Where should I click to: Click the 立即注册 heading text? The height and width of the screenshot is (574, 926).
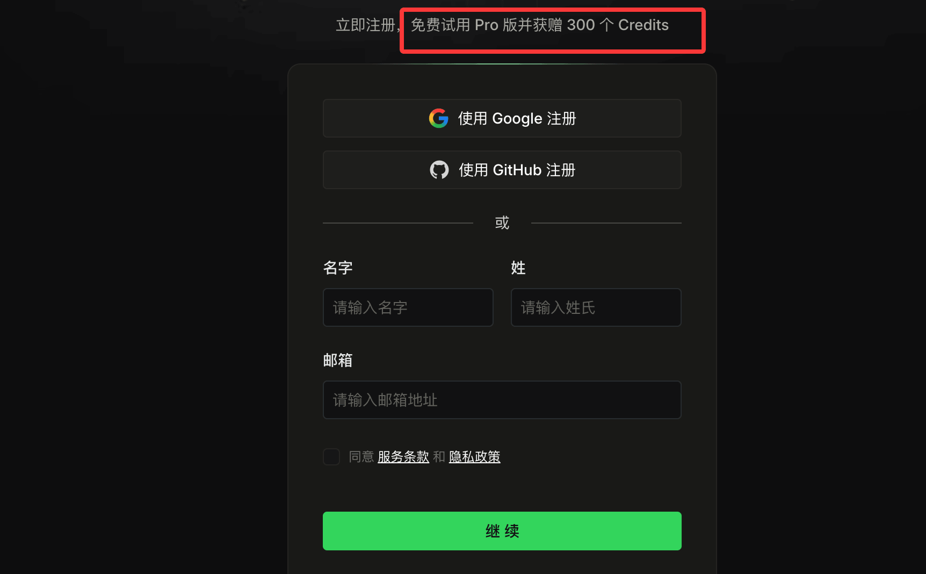[x=365, y=25]
